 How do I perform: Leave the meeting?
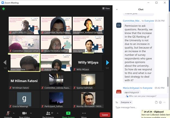coord(105,115)
